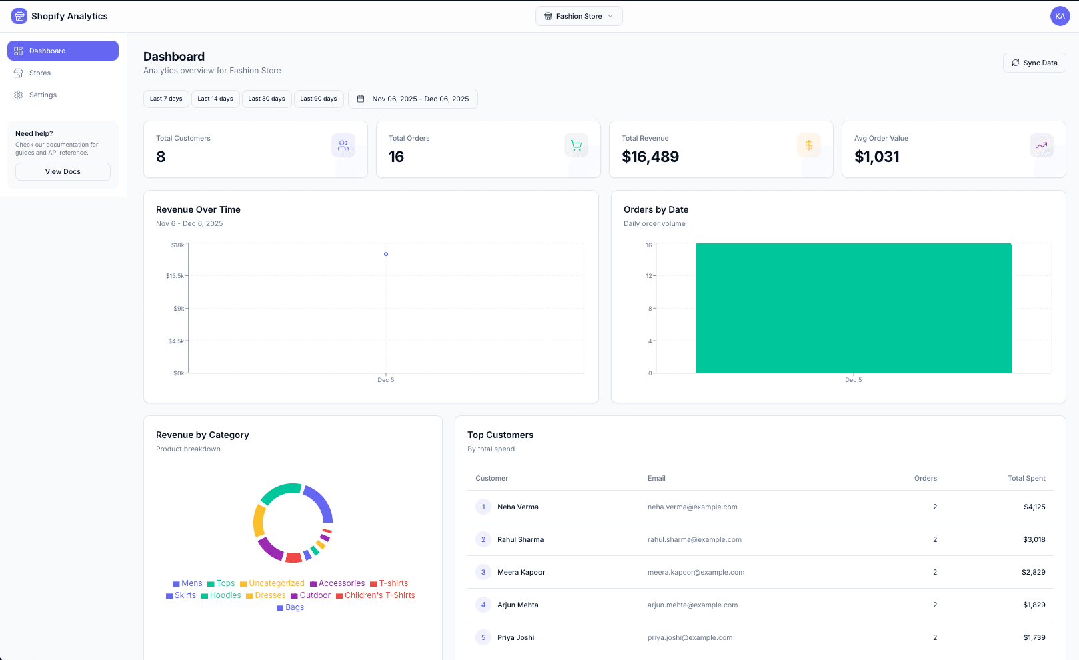This screenshot has width=1079, height=660.
Task: Click the trend arrow icon on Avg Order Value
Action: tap(1042, 145)
